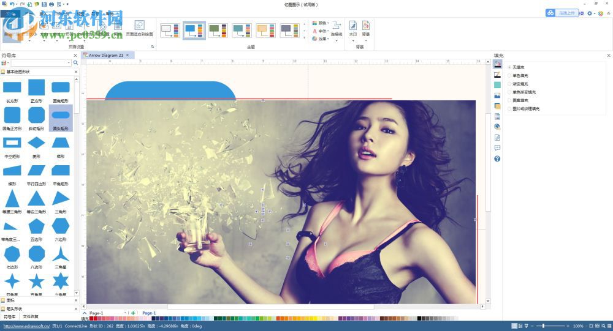The height and width of the screenshot is (331, 613).
Task: Choose the parallelogram (平行四边形) shape
Action: (36, 171)
